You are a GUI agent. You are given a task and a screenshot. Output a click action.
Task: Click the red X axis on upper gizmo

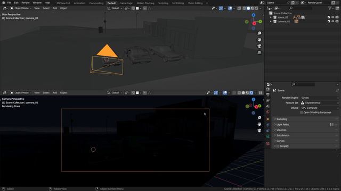point(254,23)
